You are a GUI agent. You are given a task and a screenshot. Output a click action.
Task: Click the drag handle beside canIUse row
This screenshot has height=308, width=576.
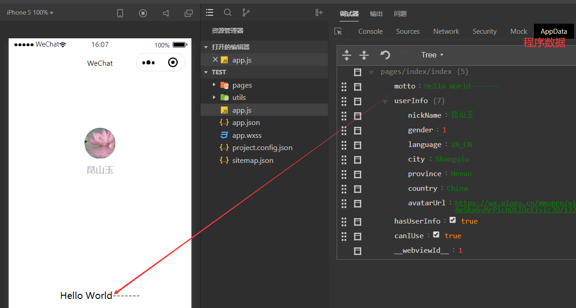pos(344,236)
